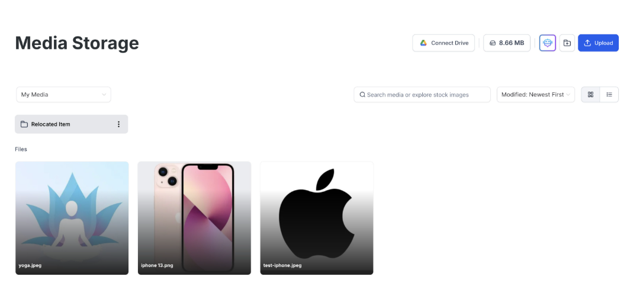Open the Relocated Item folder
Viewport: 630px width, 299px height.
pyautogui.click(x=72, y=124)
